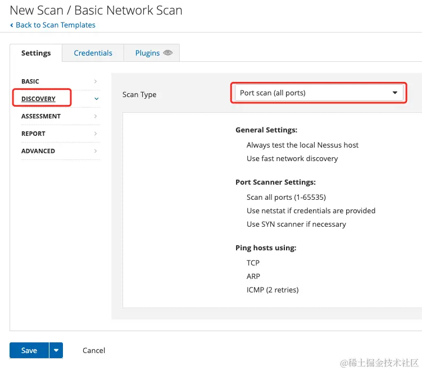Screen dimensions: 422x371
Task: Click the Scan Type dropdown arrow
Action: pos(395,93)
